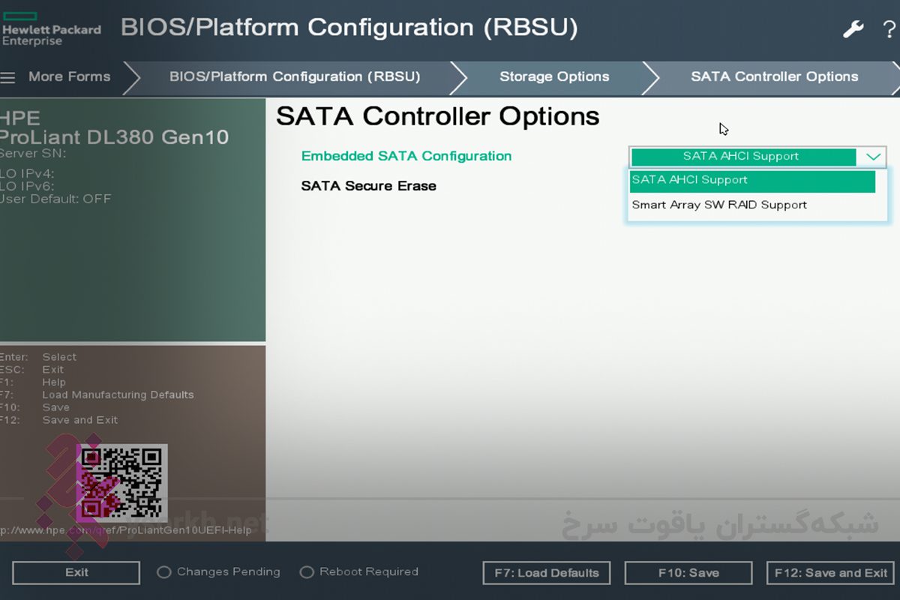Click the wrench settings icon
The height and width of the screenshot is (600, 900).
coord(853,29)
